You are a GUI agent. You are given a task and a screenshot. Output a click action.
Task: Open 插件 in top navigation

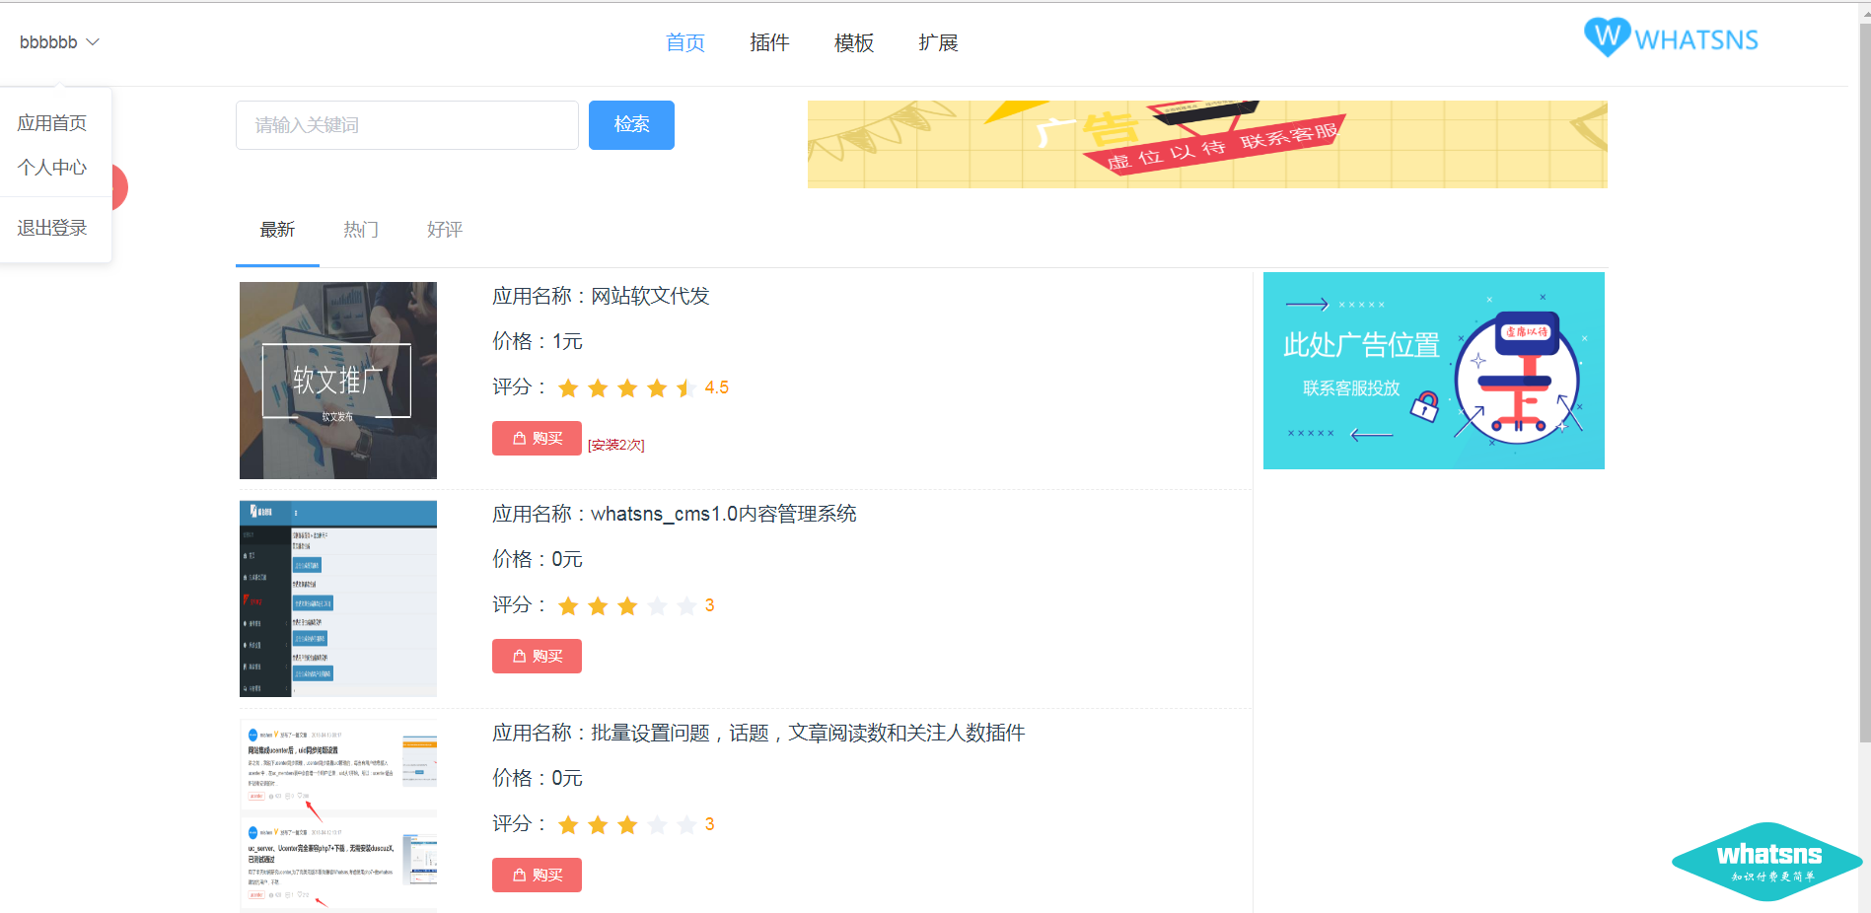pyautogui.click(x=769, y=42)
